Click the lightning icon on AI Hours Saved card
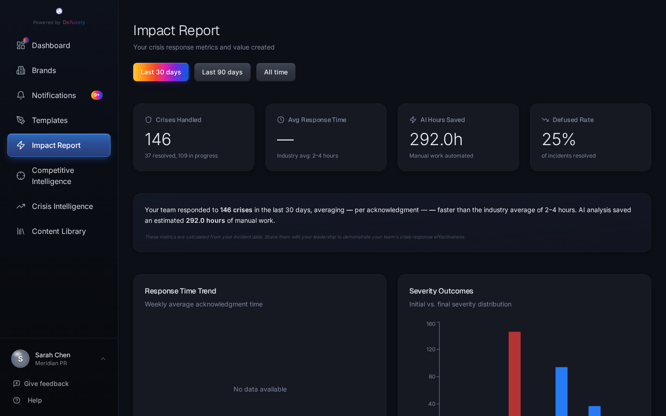The height and width of the screenshot is (416, 666). (x=413, y=120)
